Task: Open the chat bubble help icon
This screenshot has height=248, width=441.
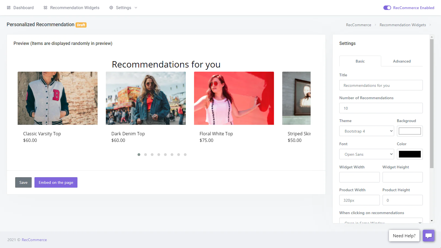Action: click(x=429, y=236)
